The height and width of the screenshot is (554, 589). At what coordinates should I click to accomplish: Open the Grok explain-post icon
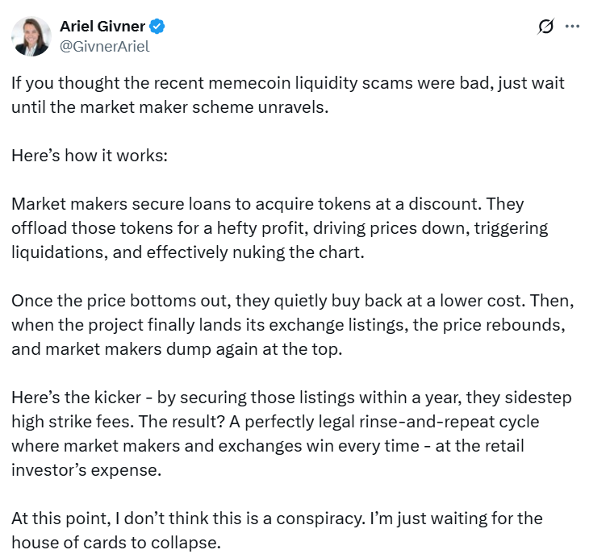click(x=546, y=27)
